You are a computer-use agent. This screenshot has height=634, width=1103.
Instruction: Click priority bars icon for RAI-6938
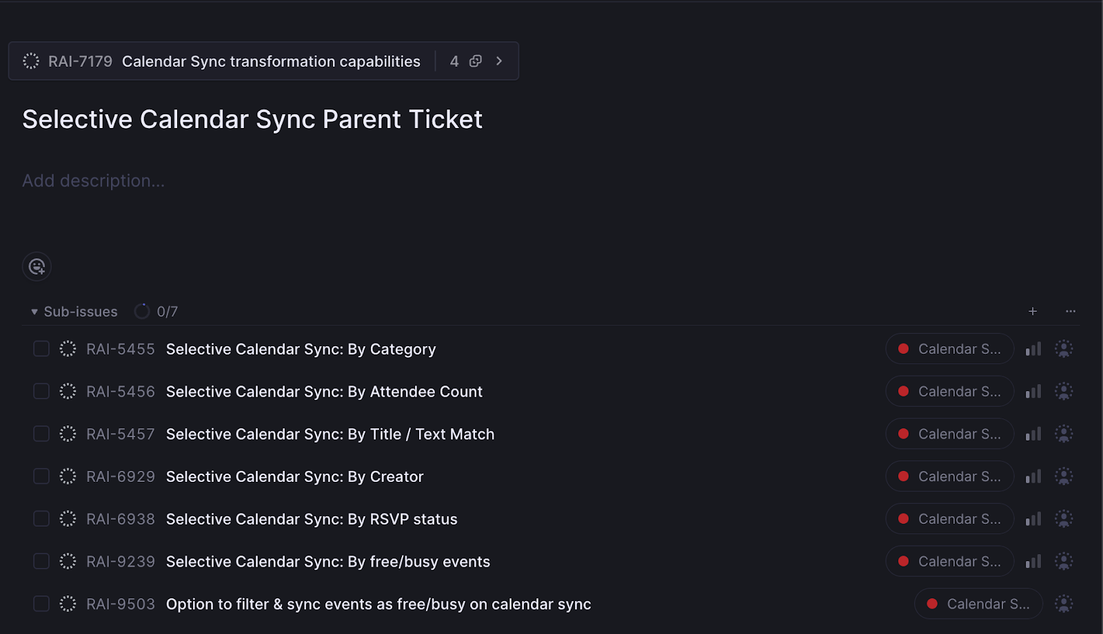(x=1033, y=519)
